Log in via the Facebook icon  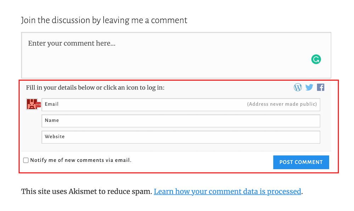click(x=321, y=87)
